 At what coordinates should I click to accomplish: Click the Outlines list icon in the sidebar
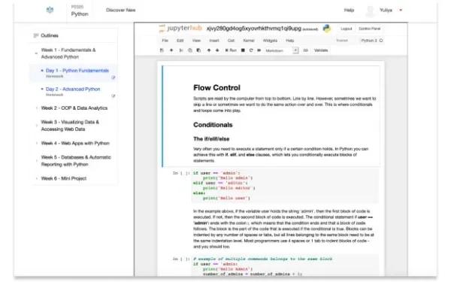(x=36, y=35)
